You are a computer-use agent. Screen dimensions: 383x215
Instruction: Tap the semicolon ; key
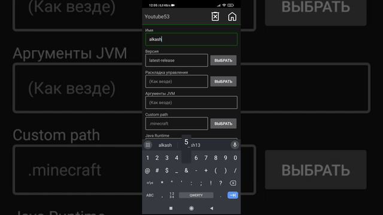pos(201,183)
